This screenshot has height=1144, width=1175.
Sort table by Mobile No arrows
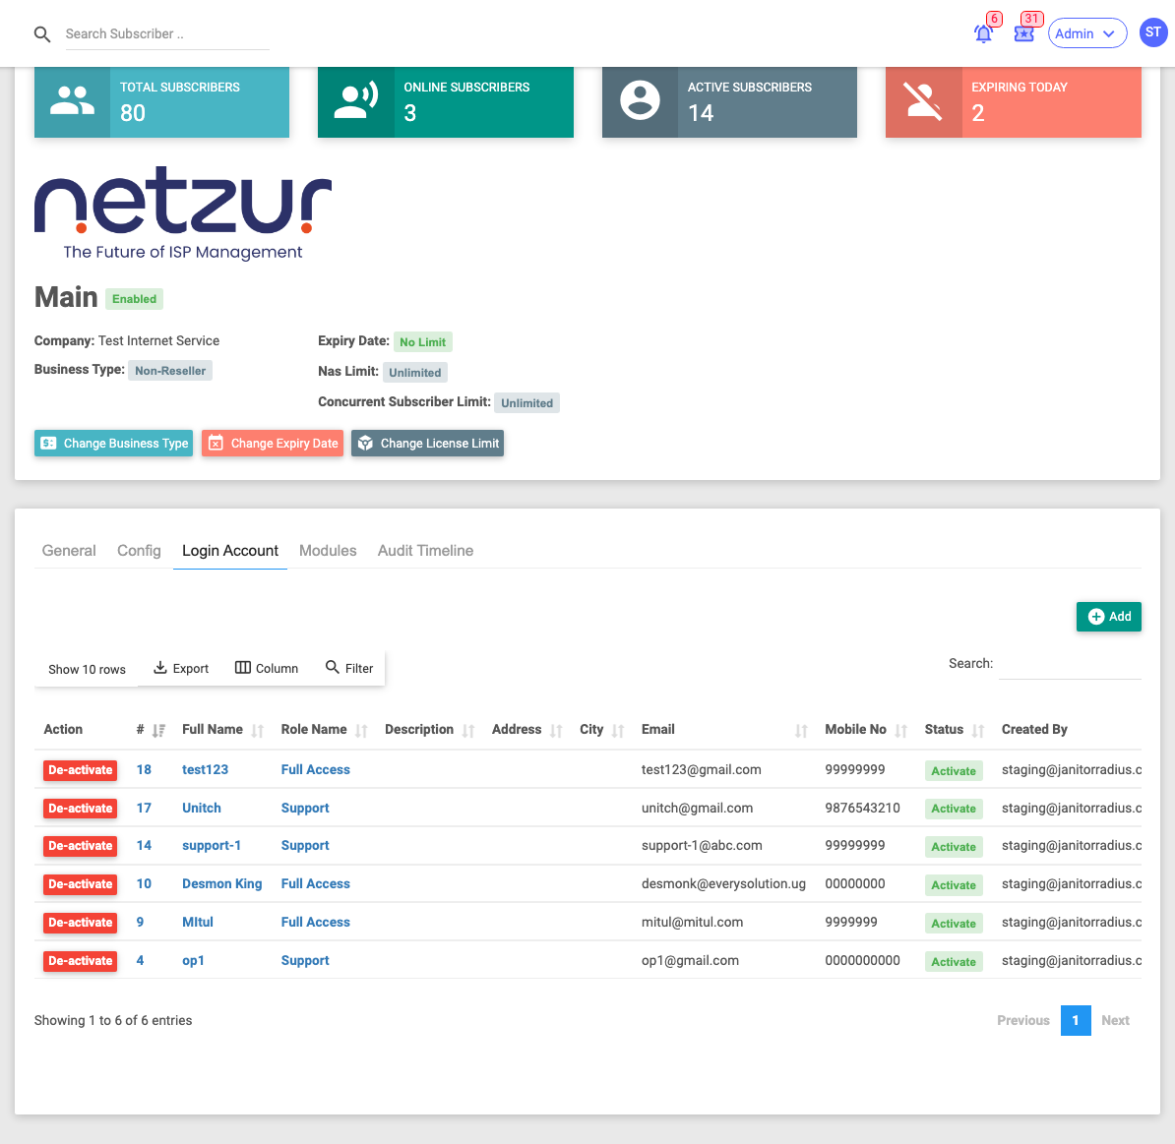tap(901, 731)
